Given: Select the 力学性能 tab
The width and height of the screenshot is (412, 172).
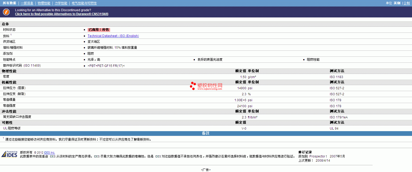Looking at the screenshot, I should pos(61,3).
